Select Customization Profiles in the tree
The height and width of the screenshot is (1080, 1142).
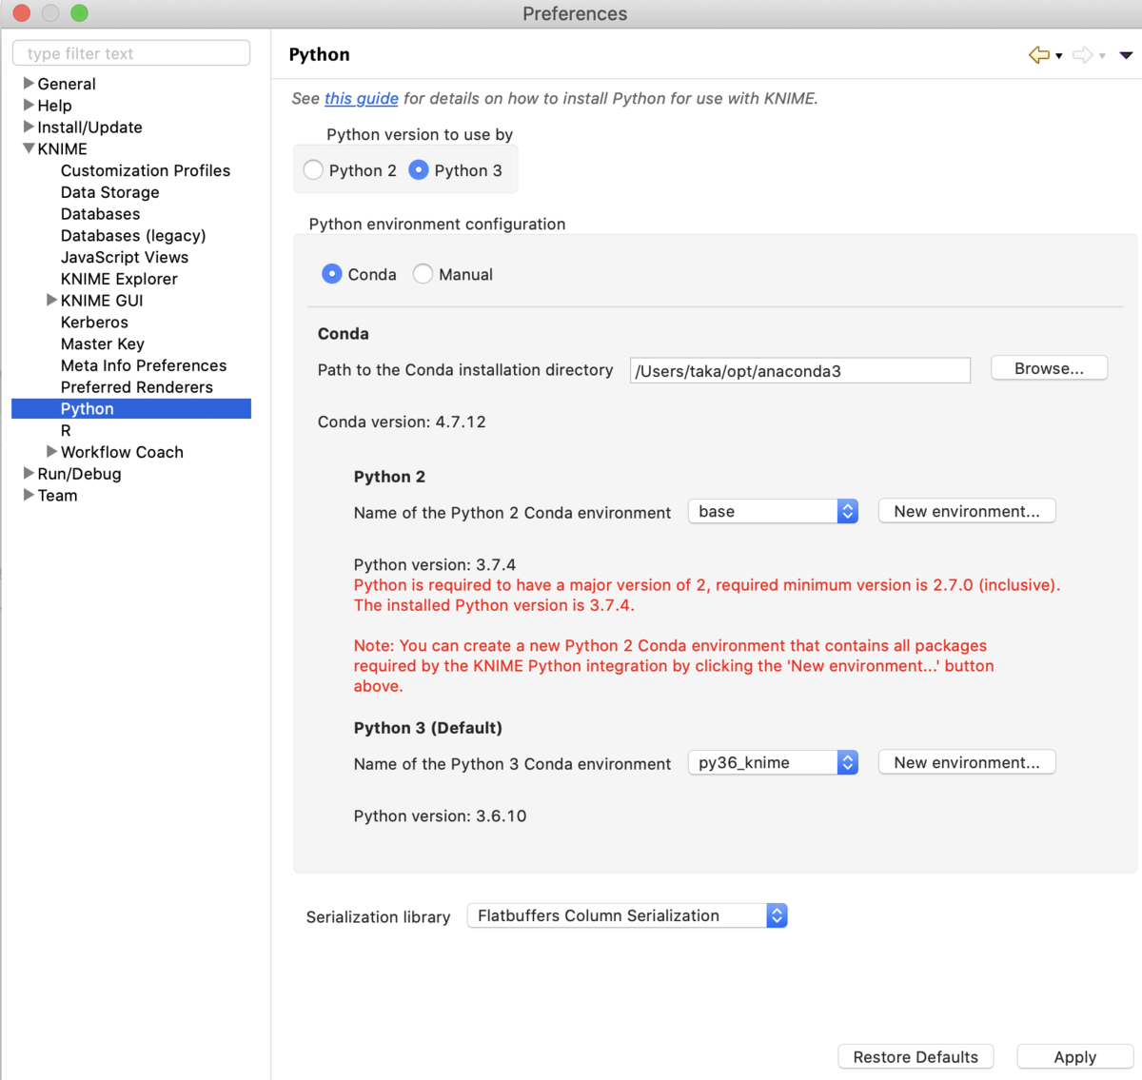point(146,170)
